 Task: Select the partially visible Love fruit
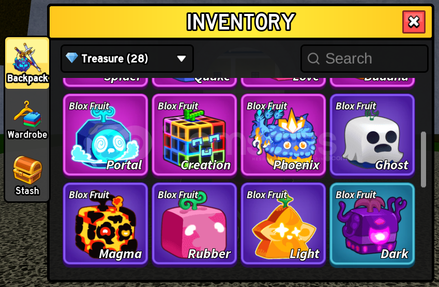point(283,82)
